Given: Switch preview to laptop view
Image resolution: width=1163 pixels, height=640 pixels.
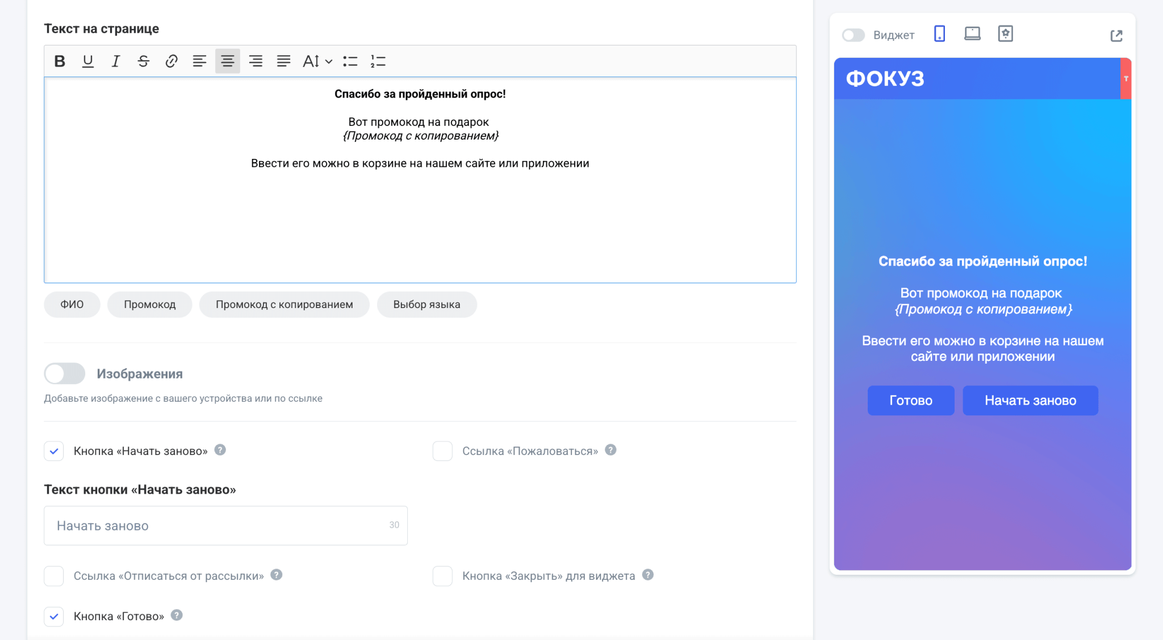Looking at the screenshot, I should (x=972, y=34).
